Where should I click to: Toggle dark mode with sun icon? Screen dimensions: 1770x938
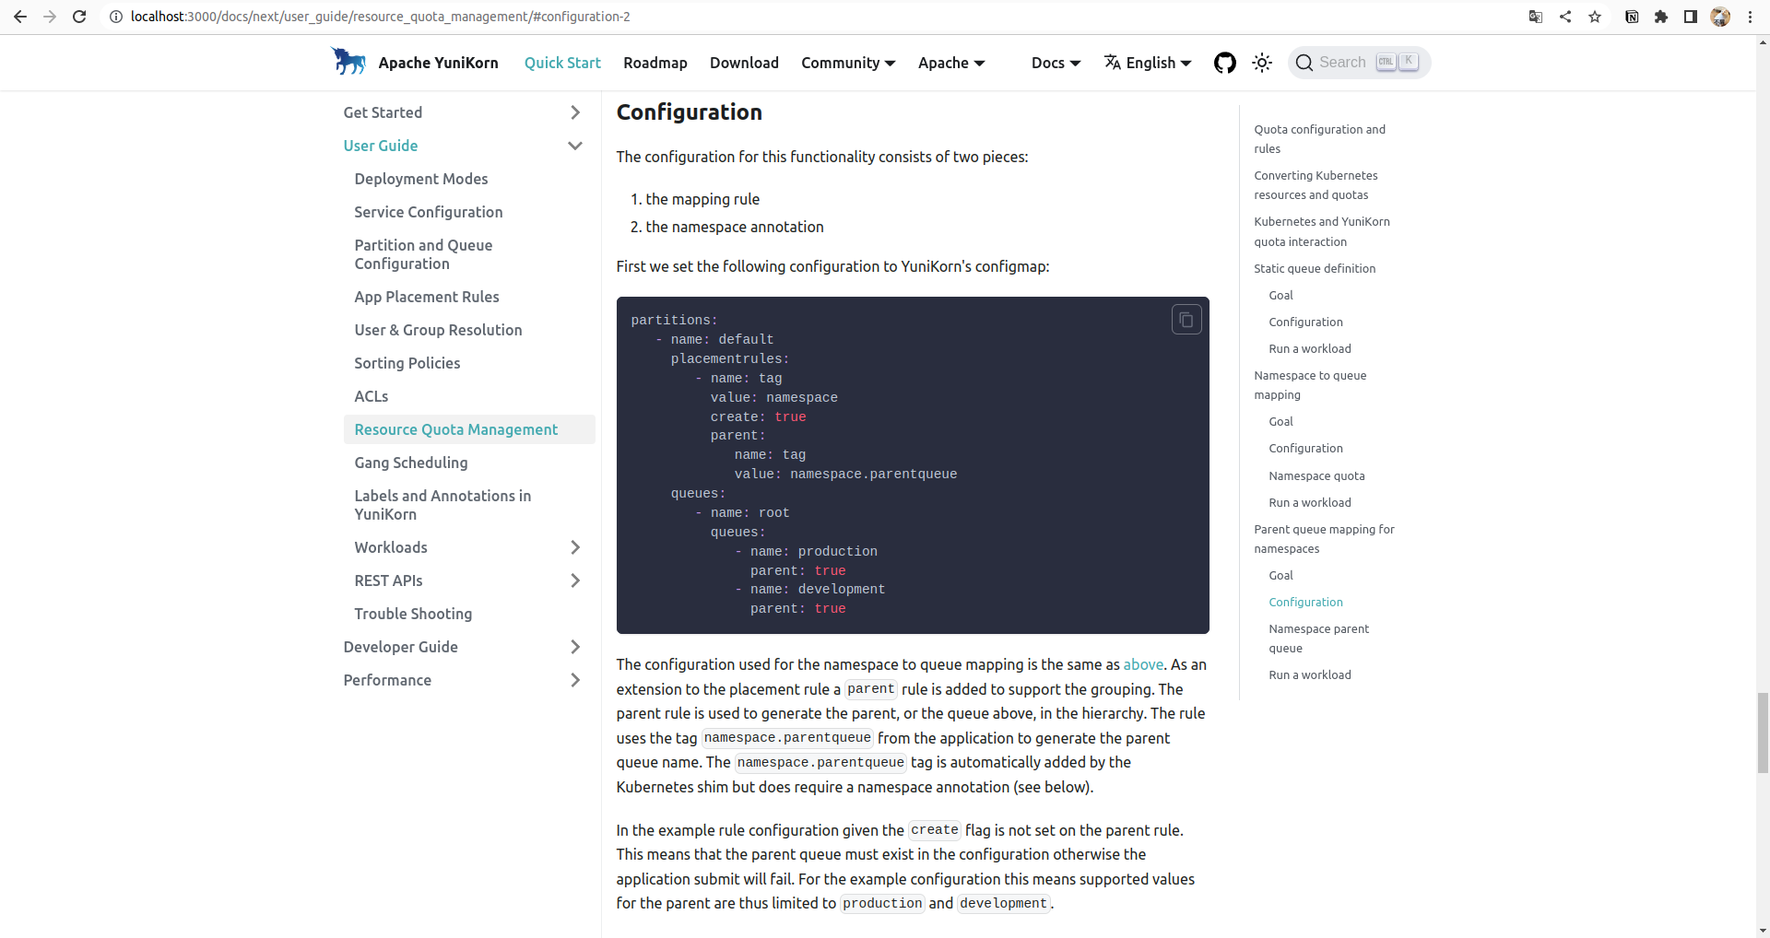(1262, 63)
